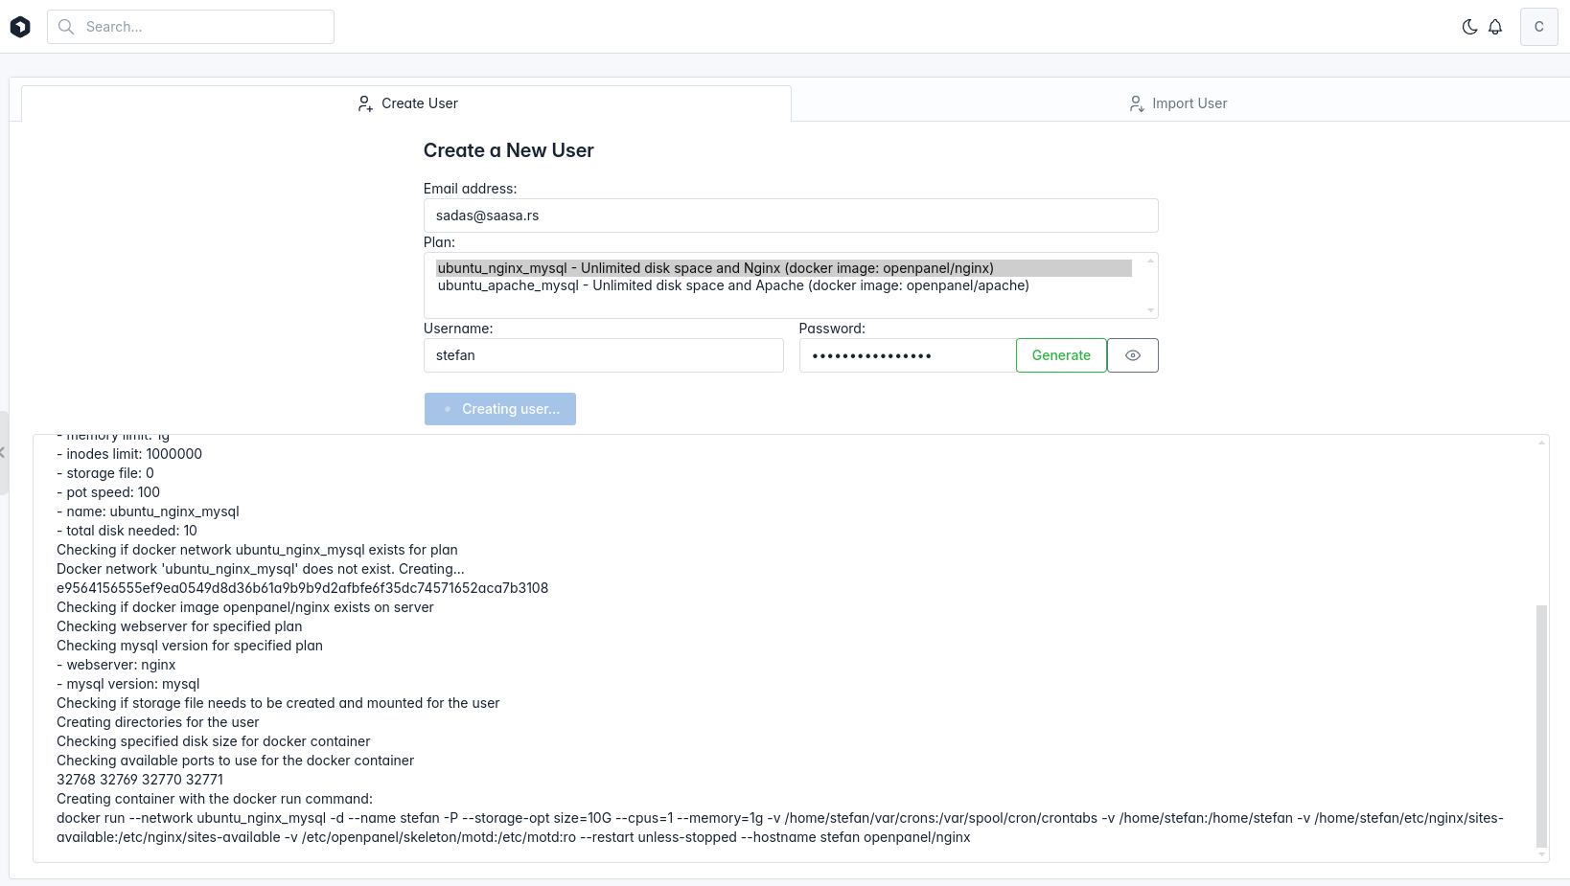Screen dimensions: 1570x886
Task: Click the 'docker run --network' command line
Action: pos(780,828)
